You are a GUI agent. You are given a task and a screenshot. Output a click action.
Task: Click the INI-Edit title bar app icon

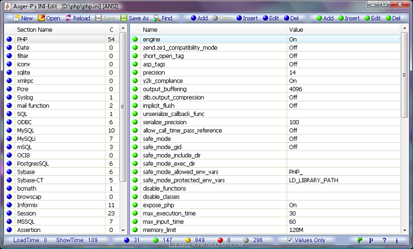pyautogui.click(x=7, y=6)
